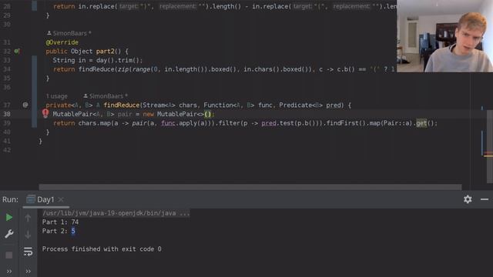Click the vertical editor scrollbar thumb
This screenshot has height=277, width=493.
tap(490, 146)
